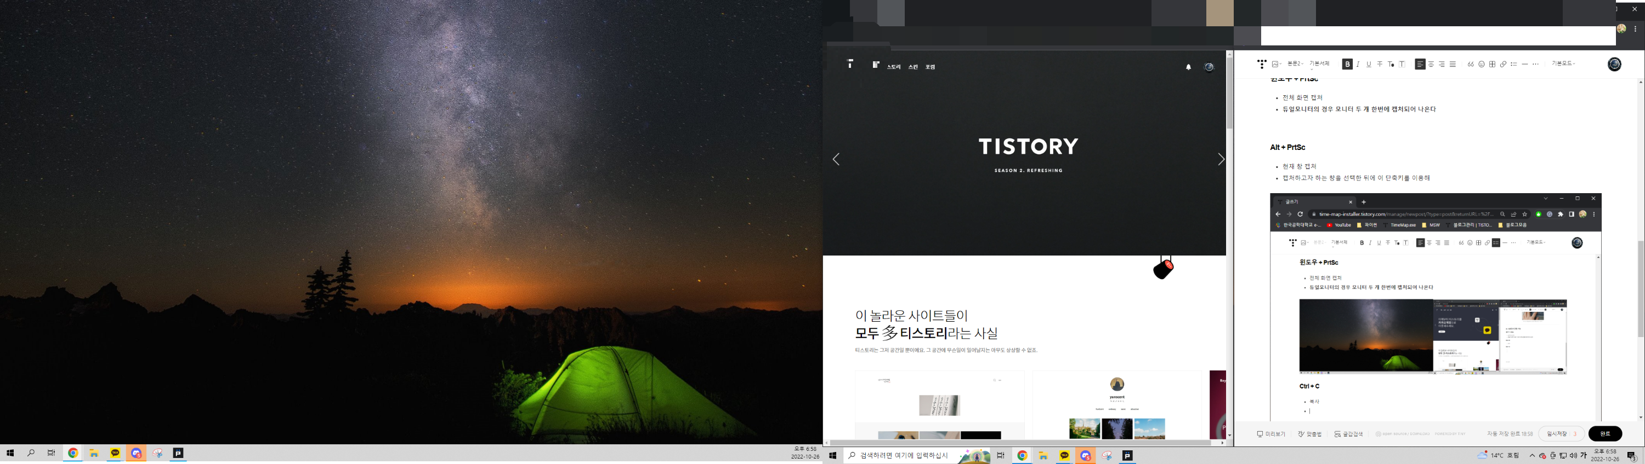Image resolution: width=1645 pixels, height=464 pixels.
Task: Open Chrome on the right taskbar
Action: click(x=1023, y=456)
